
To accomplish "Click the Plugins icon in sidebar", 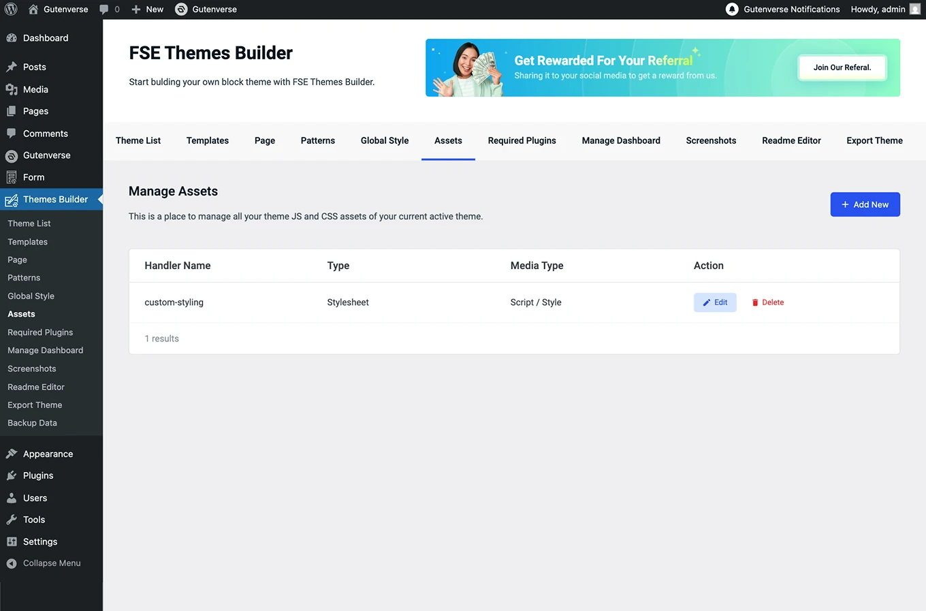I will pos(12,475).
